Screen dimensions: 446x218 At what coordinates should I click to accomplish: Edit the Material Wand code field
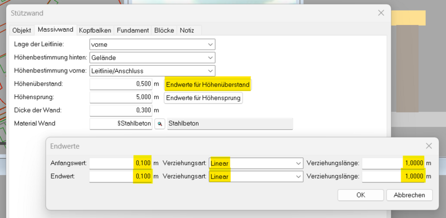click(x=121, y=124)
